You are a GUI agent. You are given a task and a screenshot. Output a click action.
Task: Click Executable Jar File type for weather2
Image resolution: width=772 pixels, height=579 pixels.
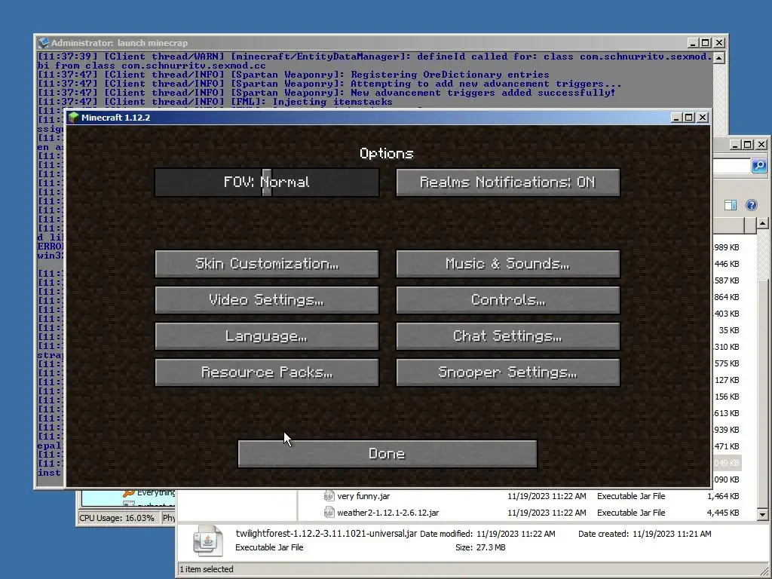[631, 513]
